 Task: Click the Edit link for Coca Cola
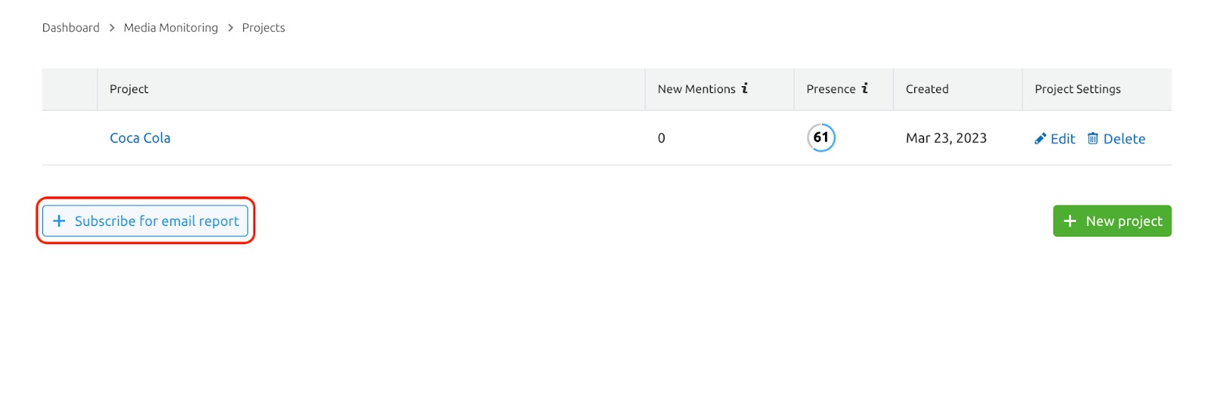coord(1063,139)
